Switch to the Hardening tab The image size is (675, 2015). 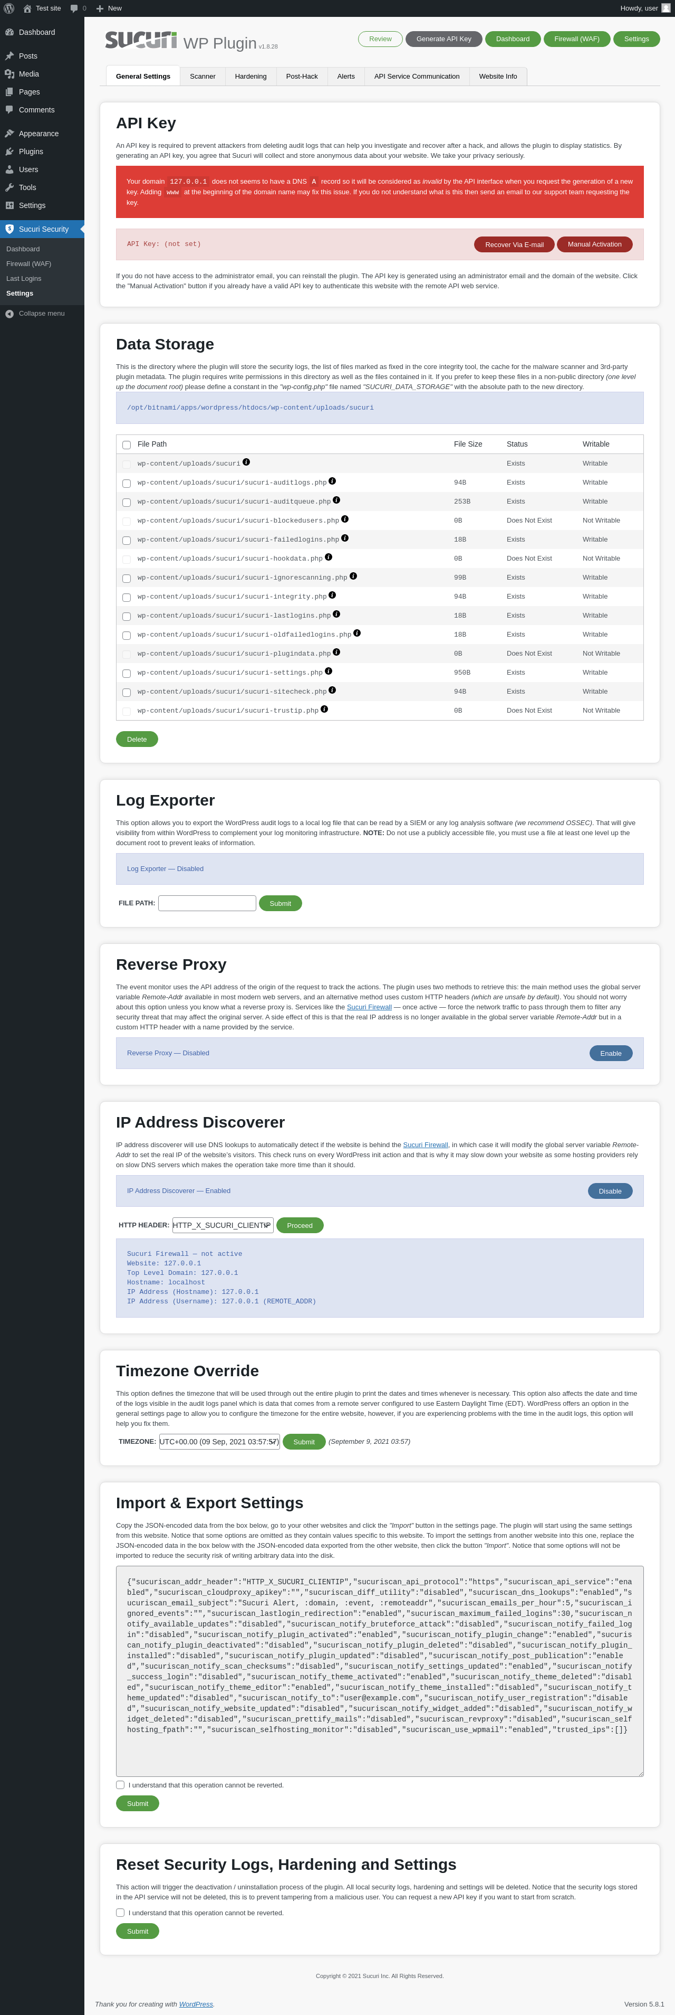(251, 77)
